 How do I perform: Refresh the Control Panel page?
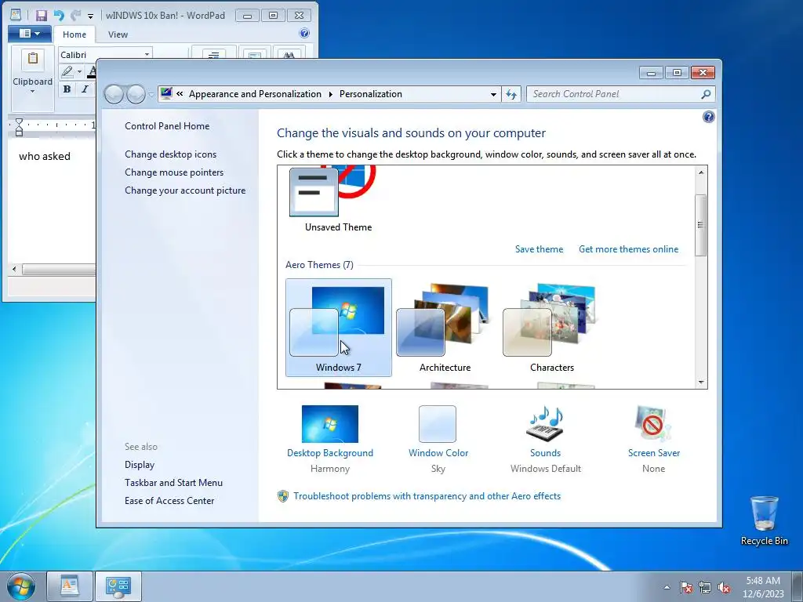pyautogui.click(x=511, y=94)
